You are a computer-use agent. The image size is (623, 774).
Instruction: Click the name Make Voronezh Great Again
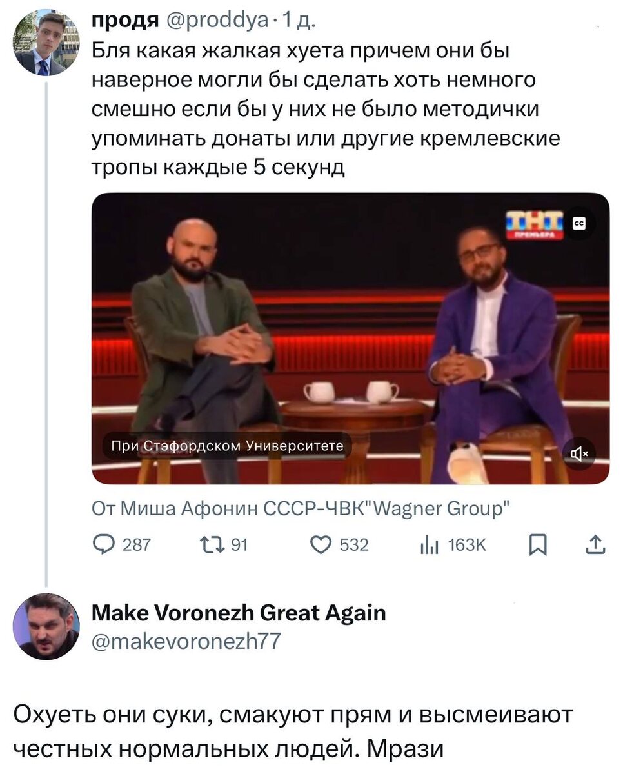pos(238,612)
